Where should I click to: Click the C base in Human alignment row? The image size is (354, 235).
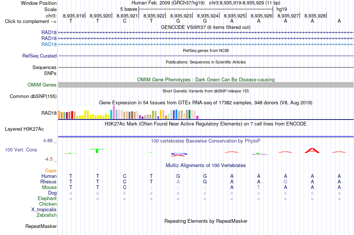[x=124, y=176]
